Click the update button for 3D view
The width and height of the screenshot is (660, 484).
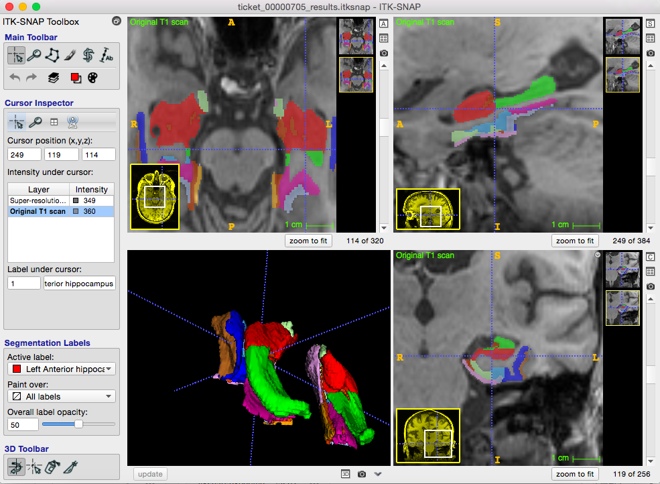[150, 474]
